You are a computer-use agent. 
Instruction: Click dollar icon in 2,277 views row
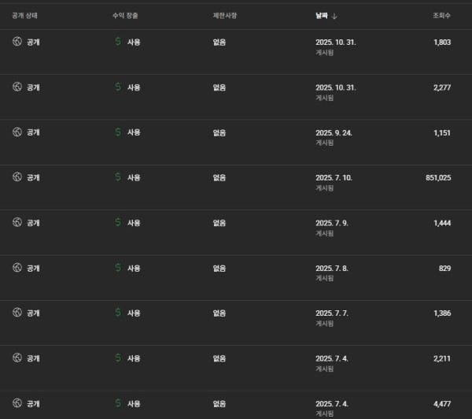pyautogui.click(x=117, y=87)
